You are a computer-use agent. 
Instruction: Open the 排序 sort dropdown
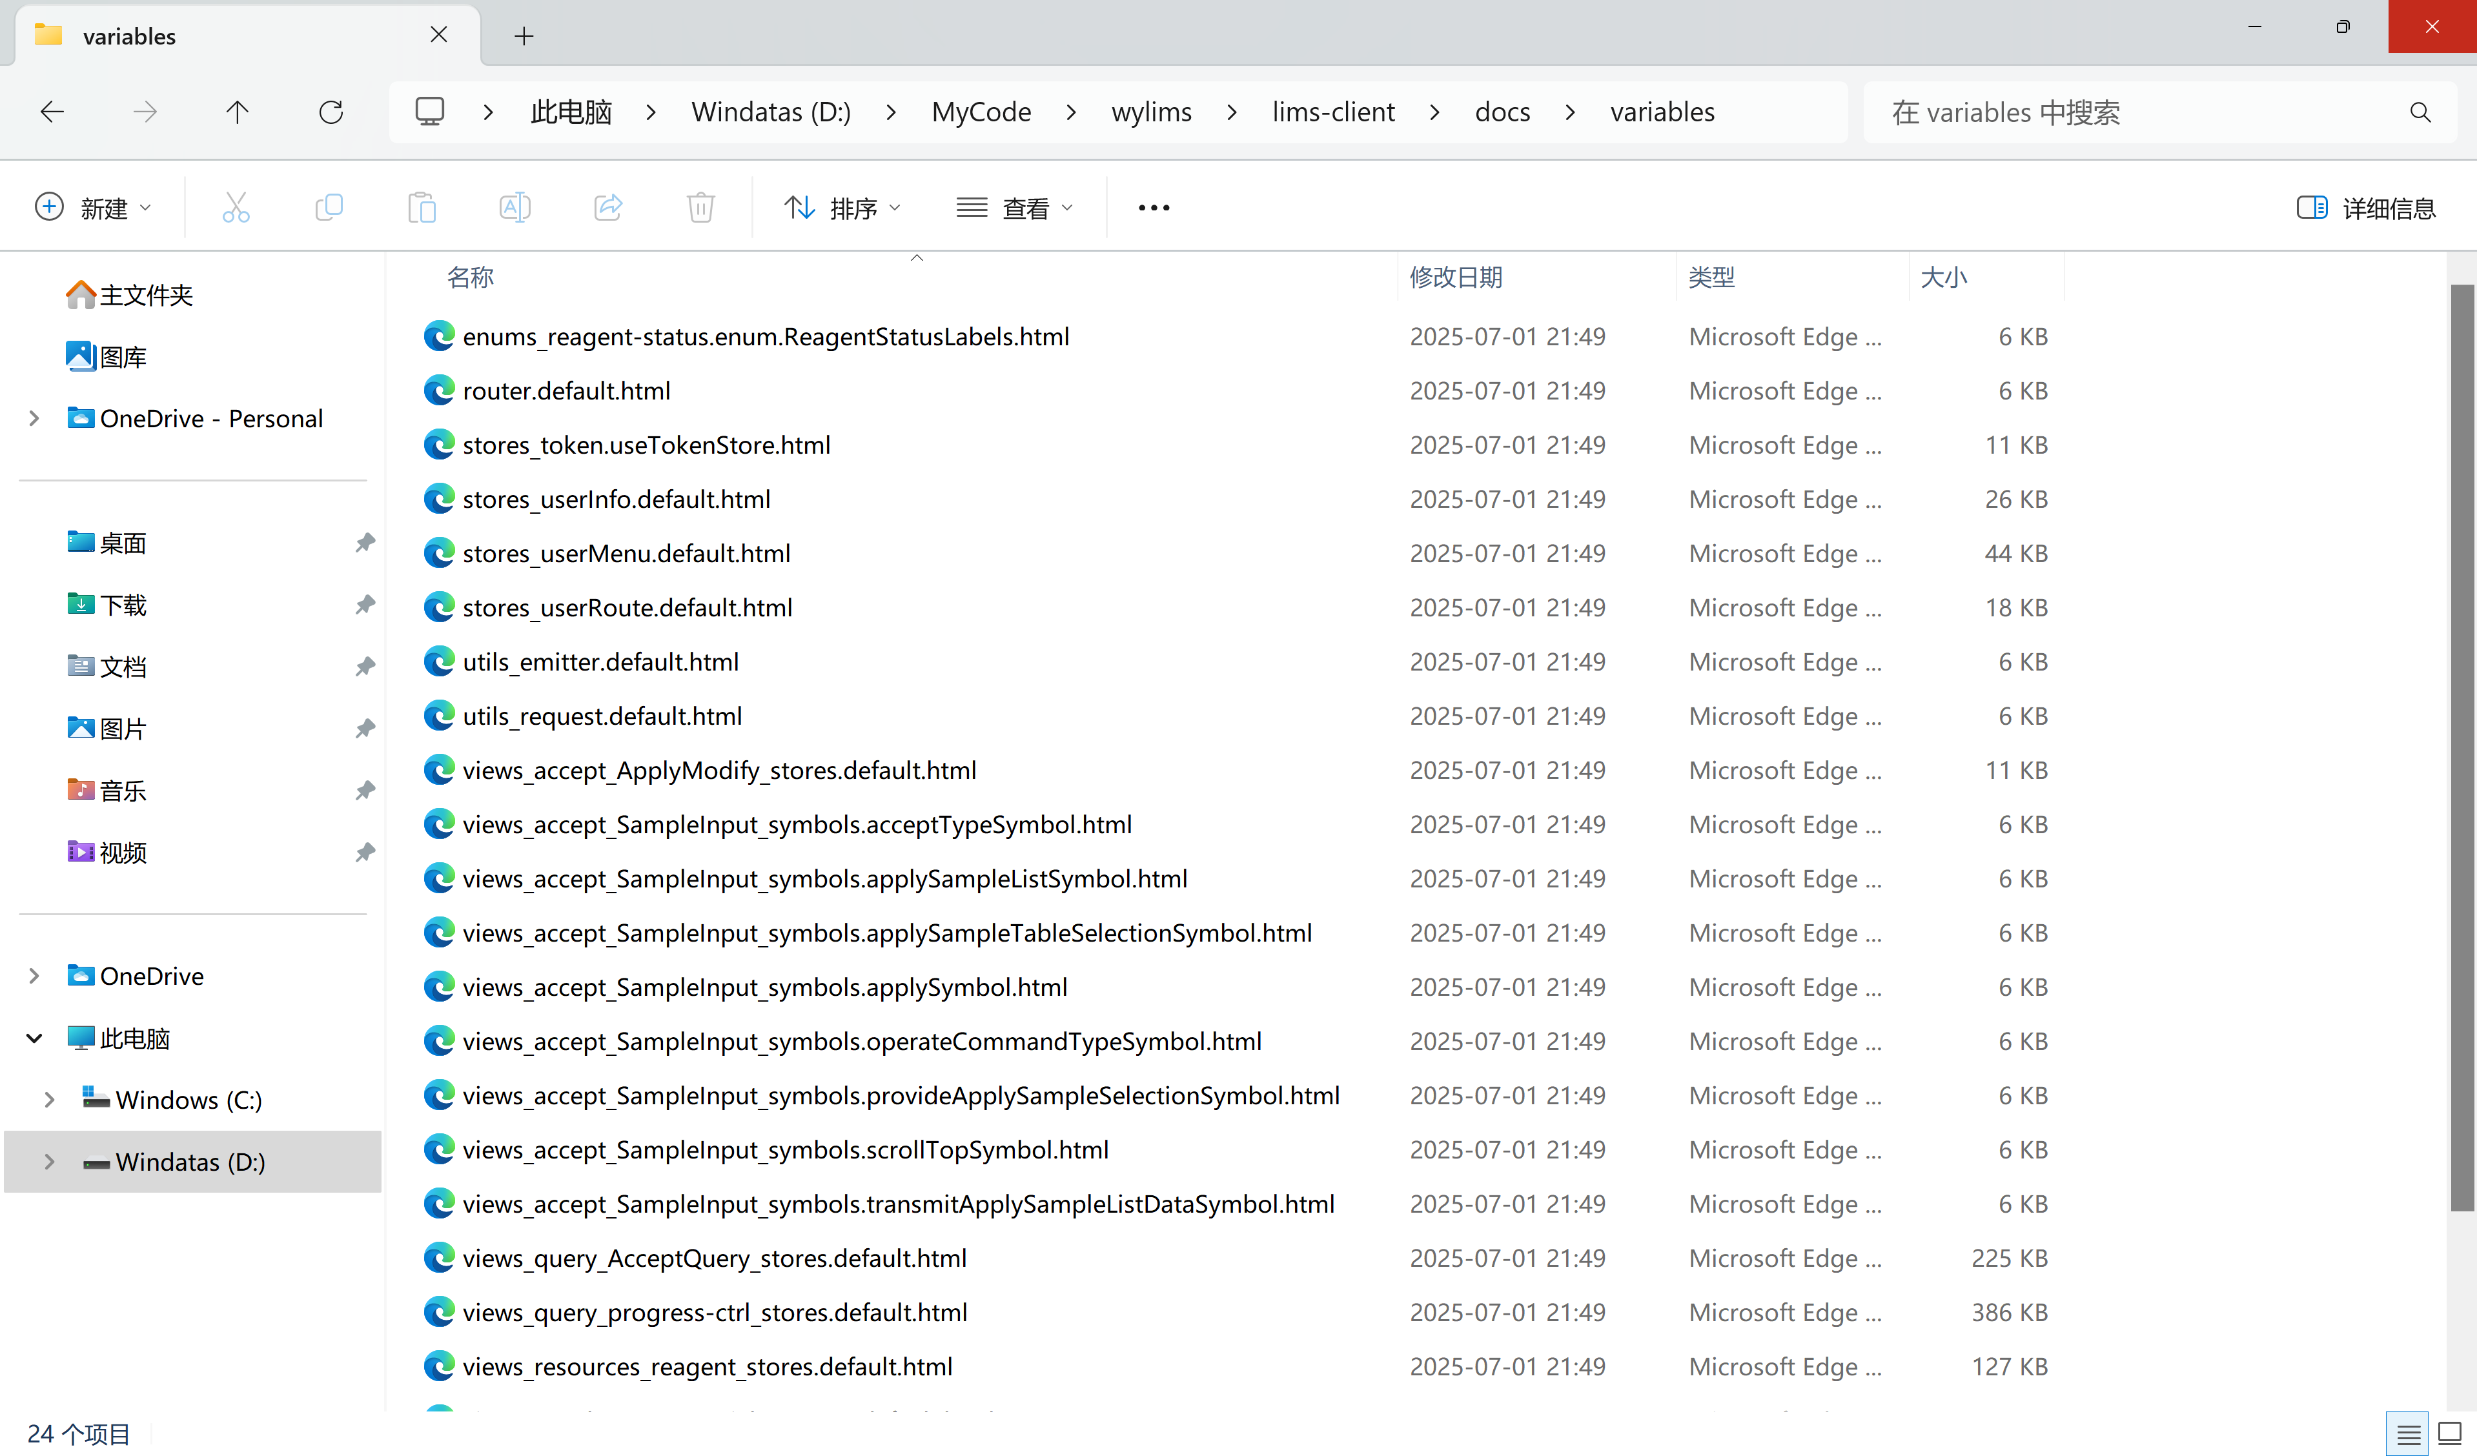point(843,207)
